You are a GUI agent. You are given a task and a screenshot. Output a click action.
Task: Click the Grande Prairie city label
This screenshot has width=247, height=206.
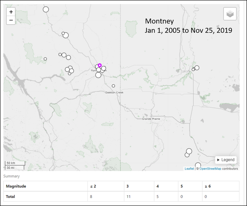coord(151,119)
